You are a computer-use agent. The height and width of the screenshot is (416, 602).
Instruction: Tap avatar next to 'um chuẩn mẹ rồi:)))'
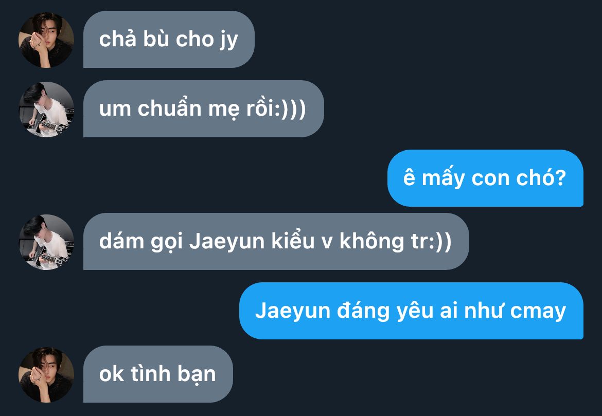(46, 110)
